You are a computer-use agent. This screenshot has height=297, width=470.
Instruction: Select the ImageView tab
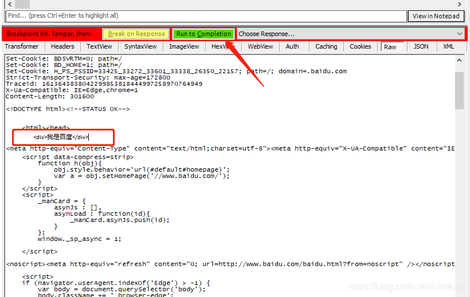[184, 46]
